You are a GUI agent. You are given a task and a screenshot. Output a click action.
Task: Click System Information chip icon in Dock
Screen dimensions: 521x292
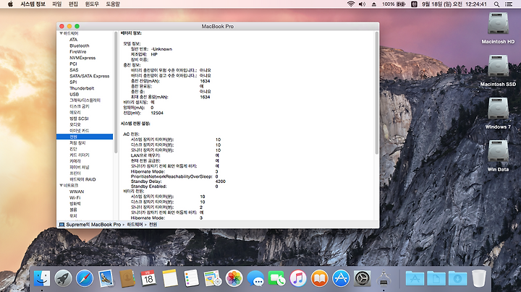coord(384,278)
